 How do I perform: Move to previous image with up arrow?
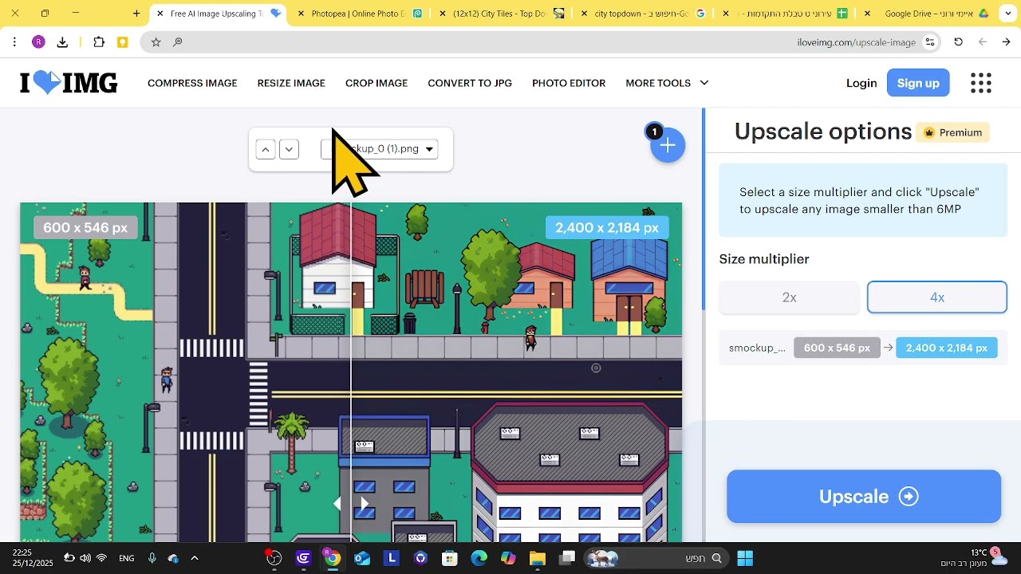click(266, 149)
